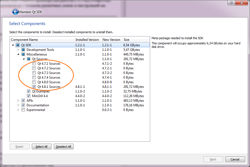Click the 5,47 GBytes size value
250x167 pixels.
pos(132,50)
